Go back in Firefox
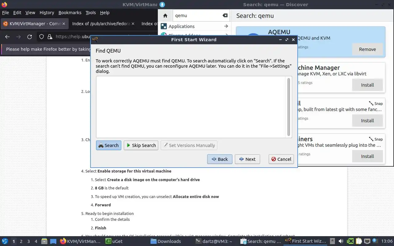The height and width of the screenshot is (246, 394). click(x=7, y=37)
